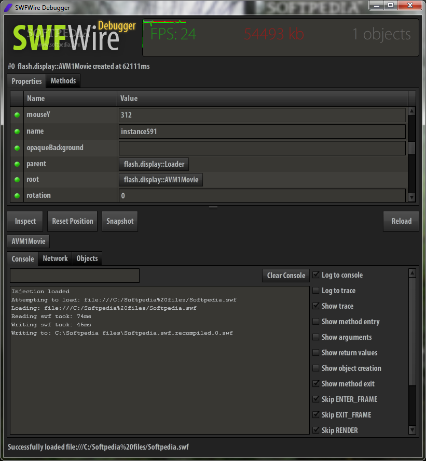Click the options list scroll down arrow
426x461 pixels.
pyautogui.click(x=412, y=430)
